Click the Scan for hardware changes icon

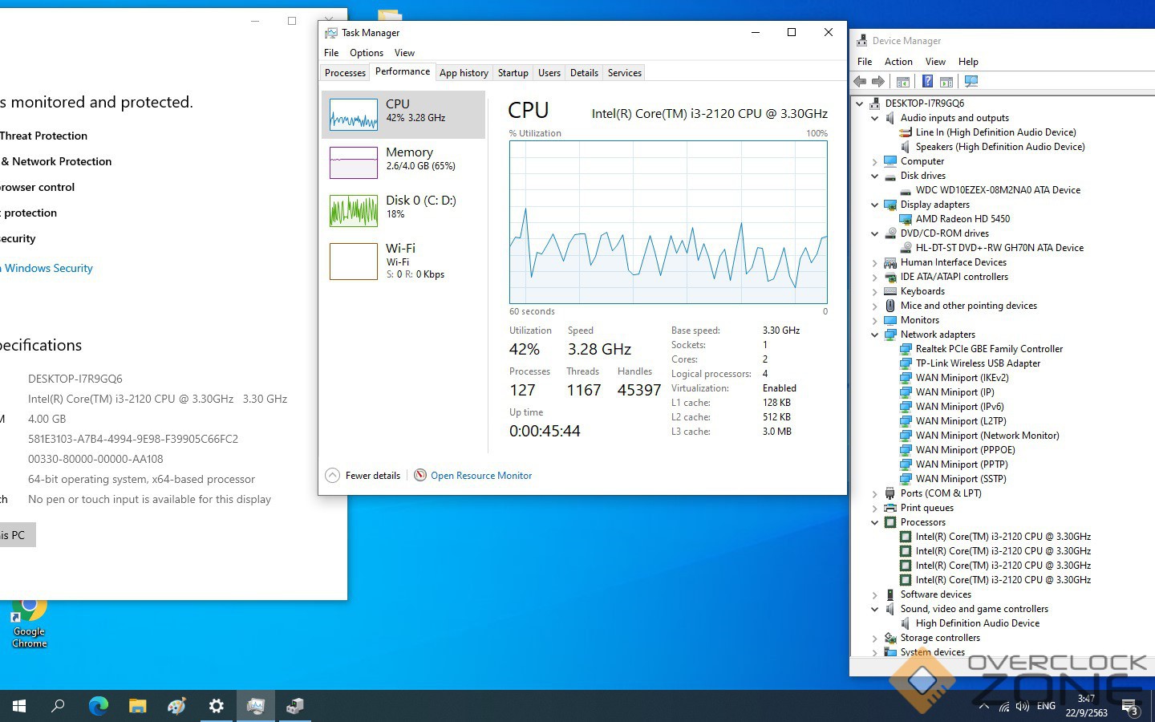point(971,81)
